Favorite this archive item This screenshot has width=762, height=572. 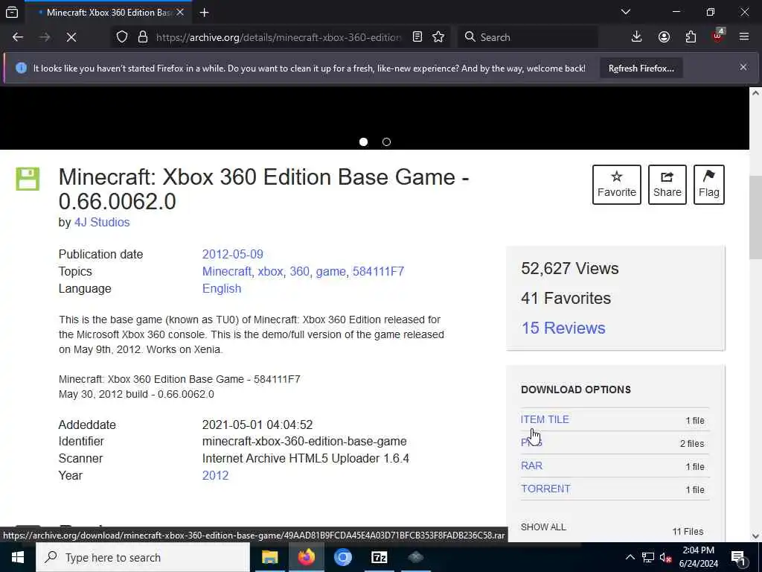click(616, 185)
